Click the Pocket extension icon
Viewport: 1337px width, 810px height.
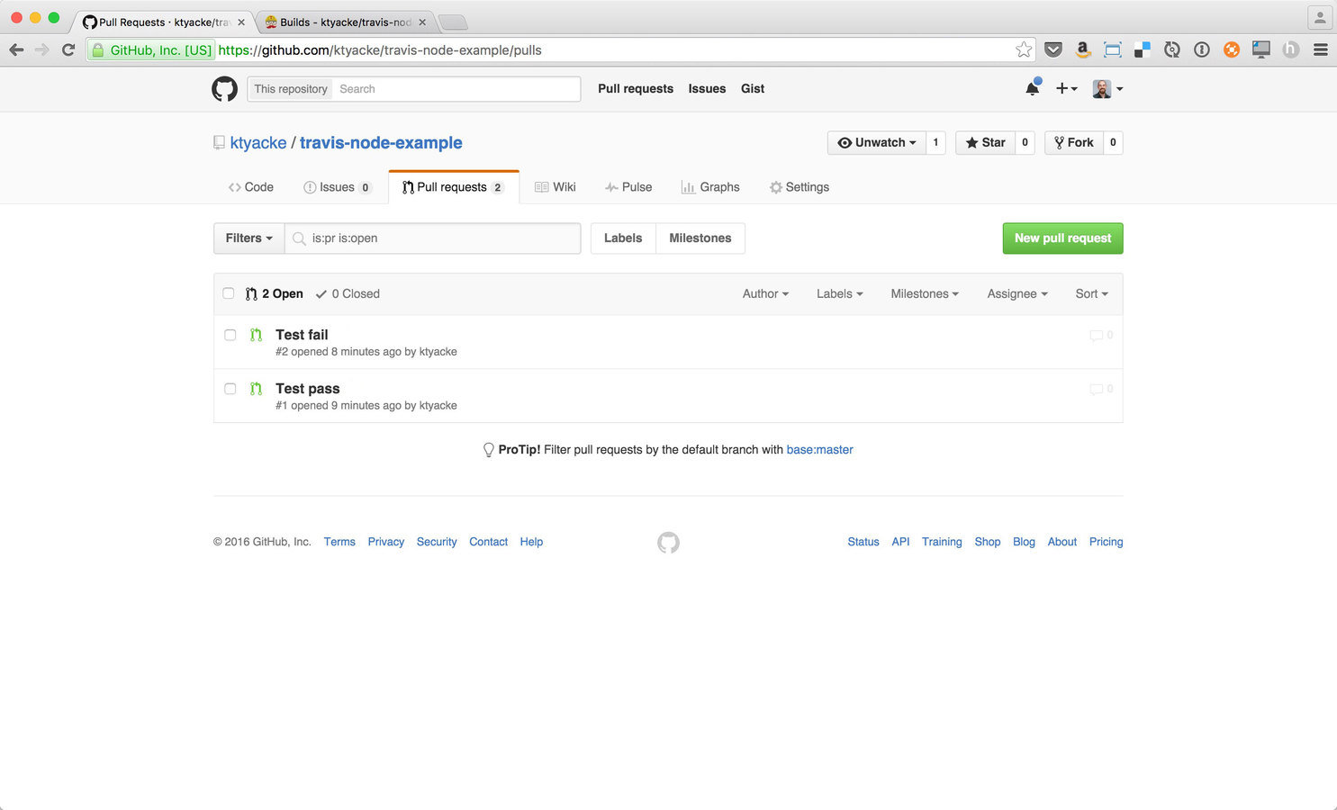pyautogui.click(x=1053, y=50)
